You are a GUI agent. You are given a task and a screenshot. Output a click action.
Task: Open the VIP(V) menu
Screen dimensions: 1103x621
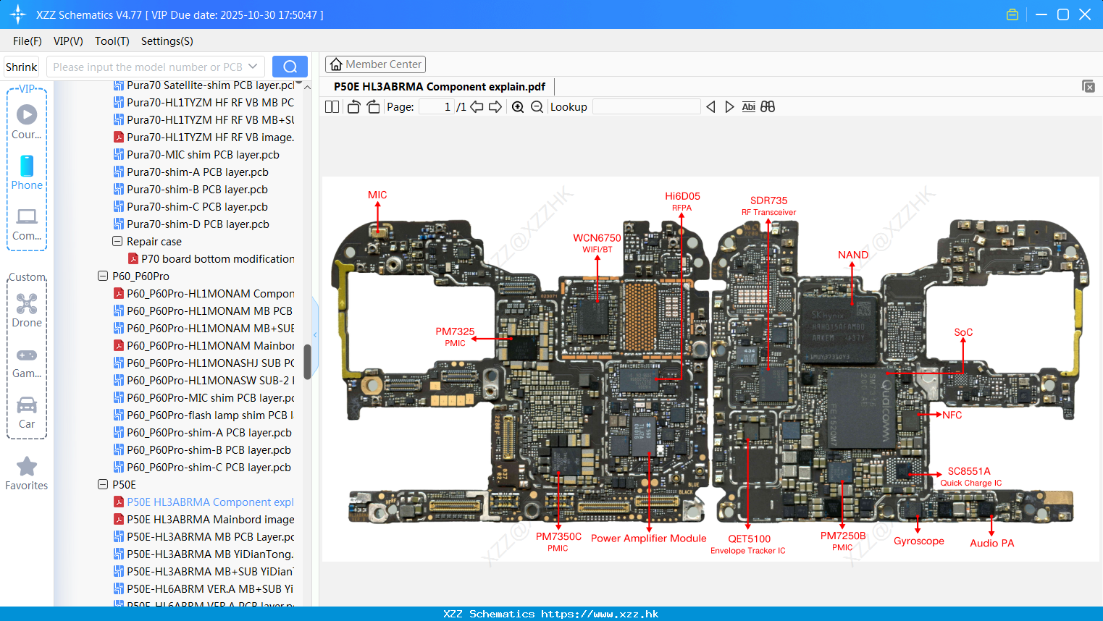(68, 41)
